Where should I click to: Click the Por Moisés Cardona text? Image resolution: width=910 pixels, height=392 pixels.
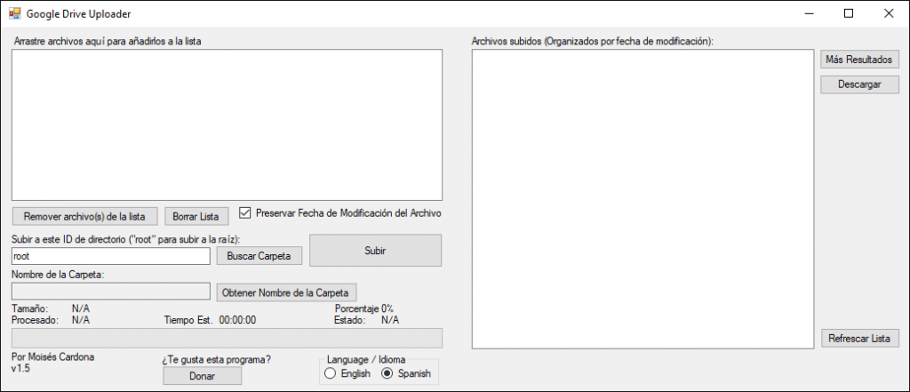(x=52, y=356)
